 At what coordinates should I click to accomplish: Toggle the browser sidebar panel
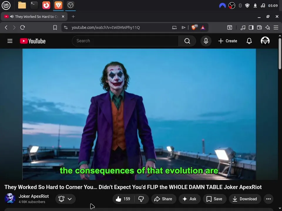[251, 28]
